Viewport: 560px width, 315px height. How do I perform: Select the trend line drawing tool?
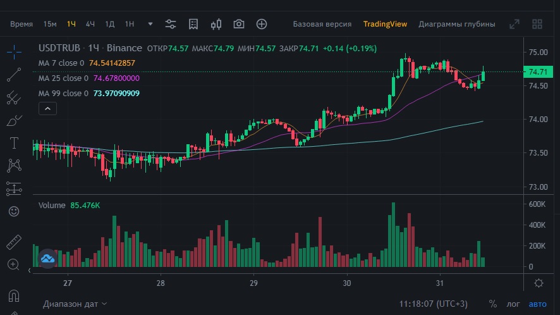[x=14, y=75]
